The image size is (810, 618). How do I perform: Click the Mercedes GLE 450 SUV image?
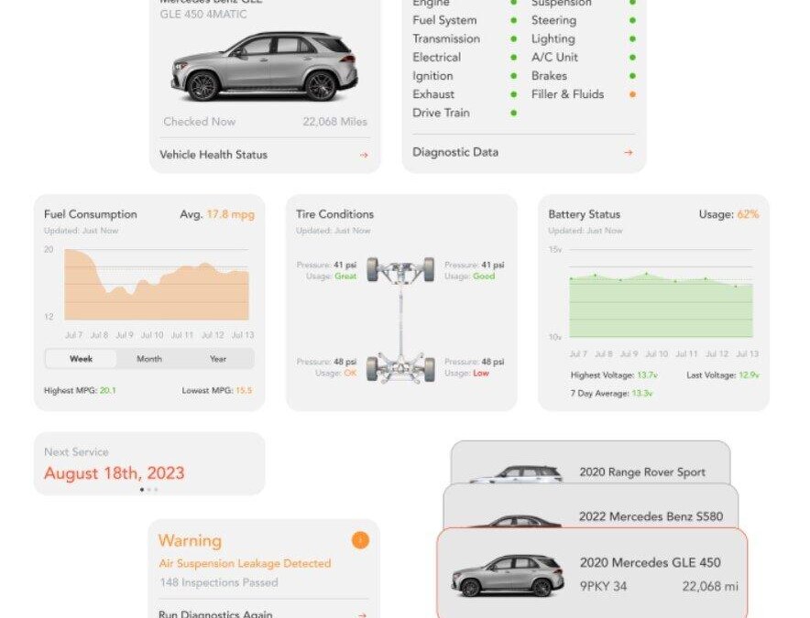[264, 67]
